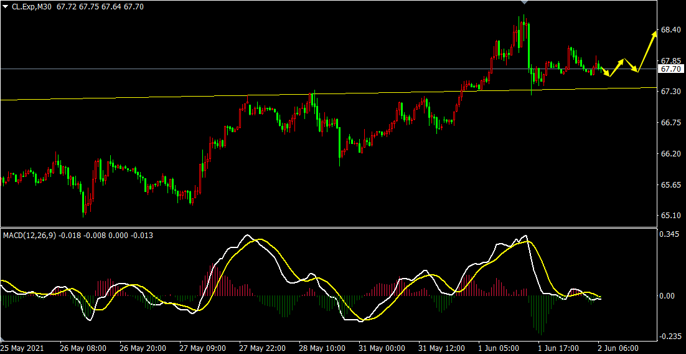
Task: Click the CL.Exp,M30 symbol title text
Action: [32, 6]
